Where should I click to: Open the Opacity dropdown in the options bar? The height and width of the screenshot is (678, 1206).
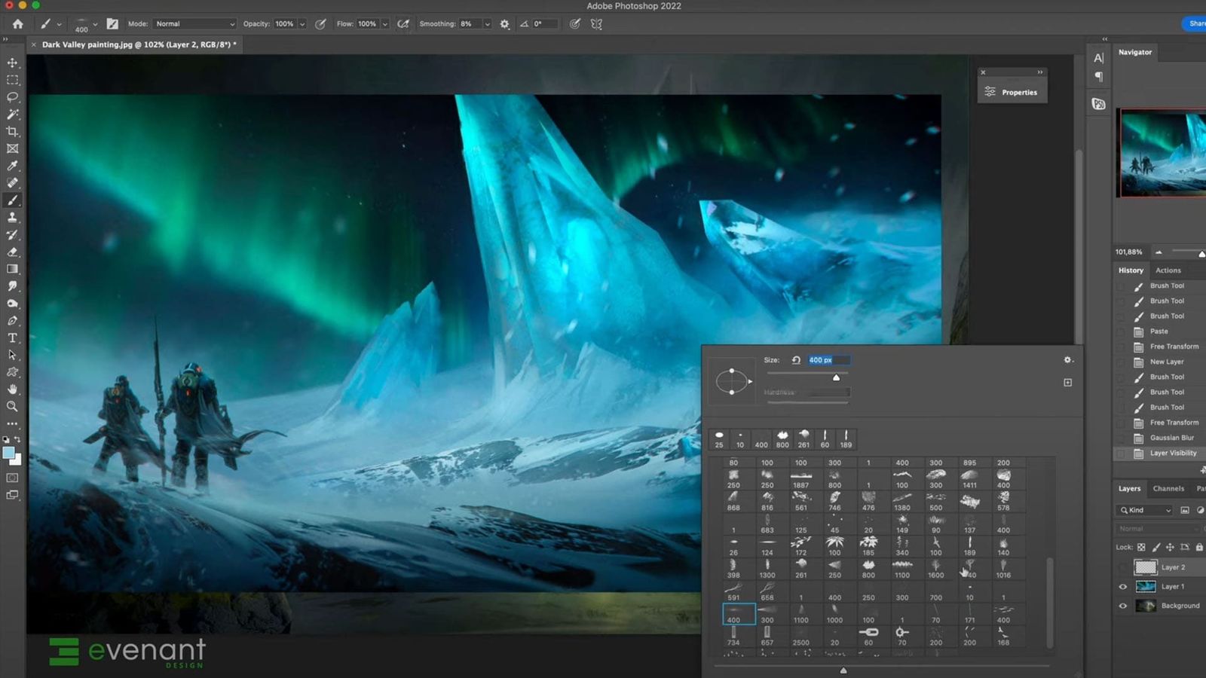tap(301, 23)
